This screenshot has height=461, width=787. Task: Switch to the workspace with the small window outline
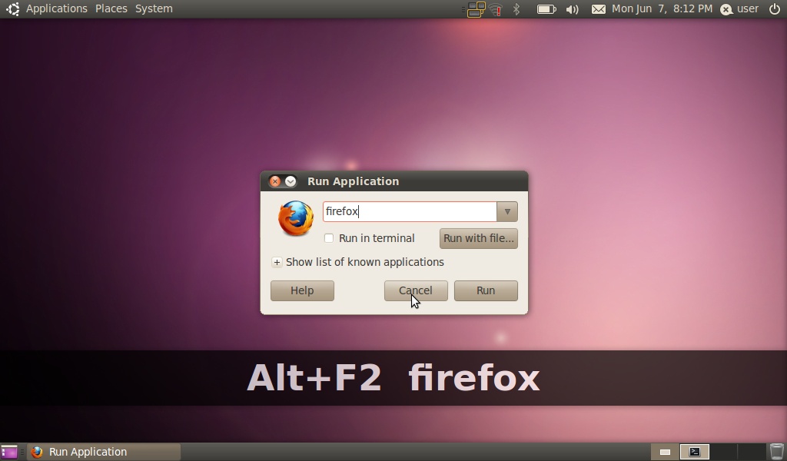click(x=665, y=452)
